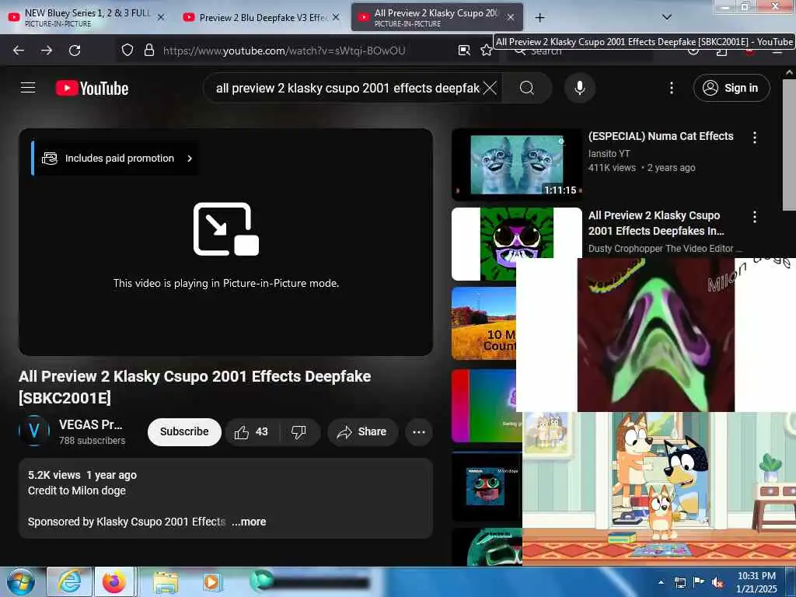This screenshot has height=597, width=796.
Task: Subscribe to the VEGAS Pr channel
Action: (x=184, y=432)
